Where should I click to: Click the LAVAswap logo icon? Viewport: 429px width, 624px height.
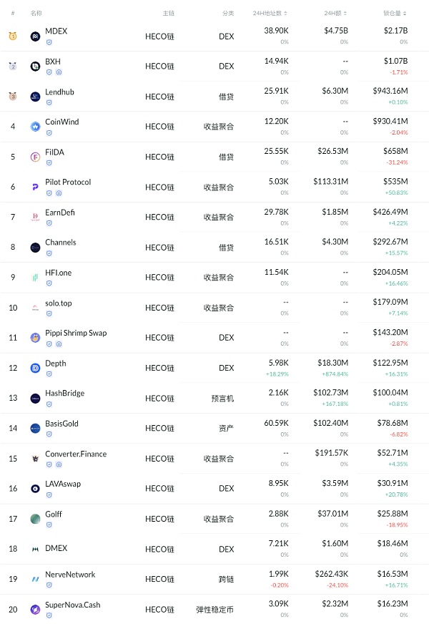click(35, 489)
